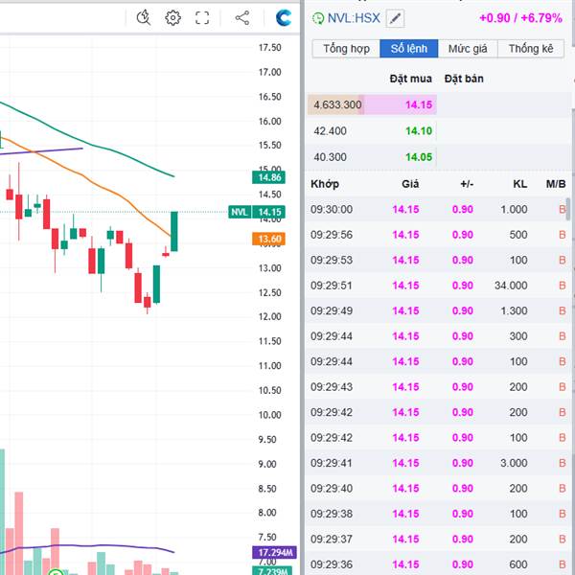Click the purple 17.294M volume label
The width and height of the screenshot is (575, 575).
coord(277,553)
